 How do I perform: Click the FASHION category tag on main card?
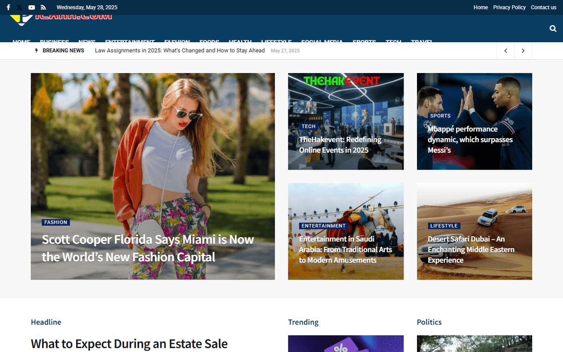tap(56, 222)
